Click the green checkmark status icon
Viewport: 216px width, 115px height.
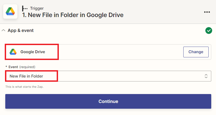tap(209, 31)
